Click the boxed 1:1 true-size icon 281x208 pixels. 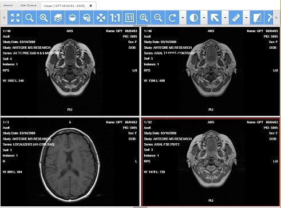click(x=129, y=18)
